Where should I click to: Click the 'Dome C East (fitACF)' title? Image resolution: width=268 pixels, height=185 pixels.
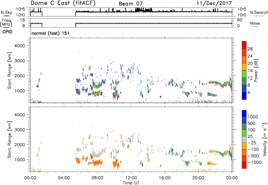pyautogui.click(x=63, y=3)
